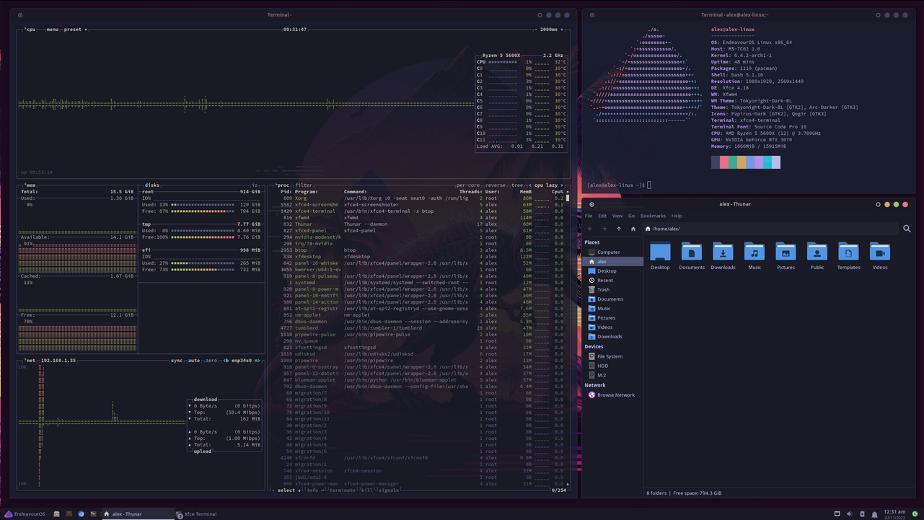Image resolution: width=924 pixels, height=520 pixels.
Task: Click btop's preset button
Action: (74, 30)
